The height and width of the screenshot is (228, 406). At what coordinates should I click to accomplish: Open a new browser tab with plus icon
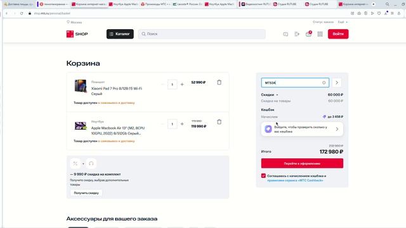coord(374,4)
